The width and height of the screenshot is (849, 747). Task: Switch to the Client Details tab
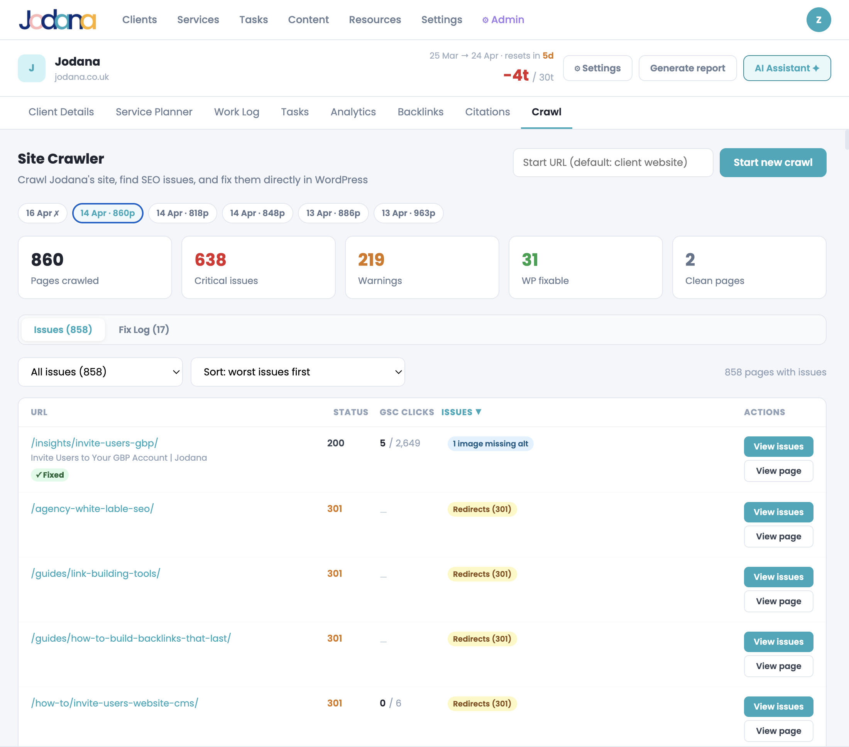click(x=61, y=112)
